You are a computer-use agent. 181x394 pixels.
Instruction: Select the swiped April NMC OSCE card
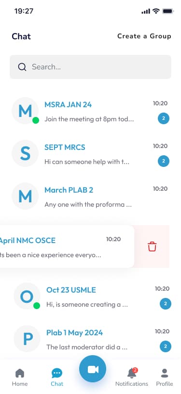coord(67,246)
